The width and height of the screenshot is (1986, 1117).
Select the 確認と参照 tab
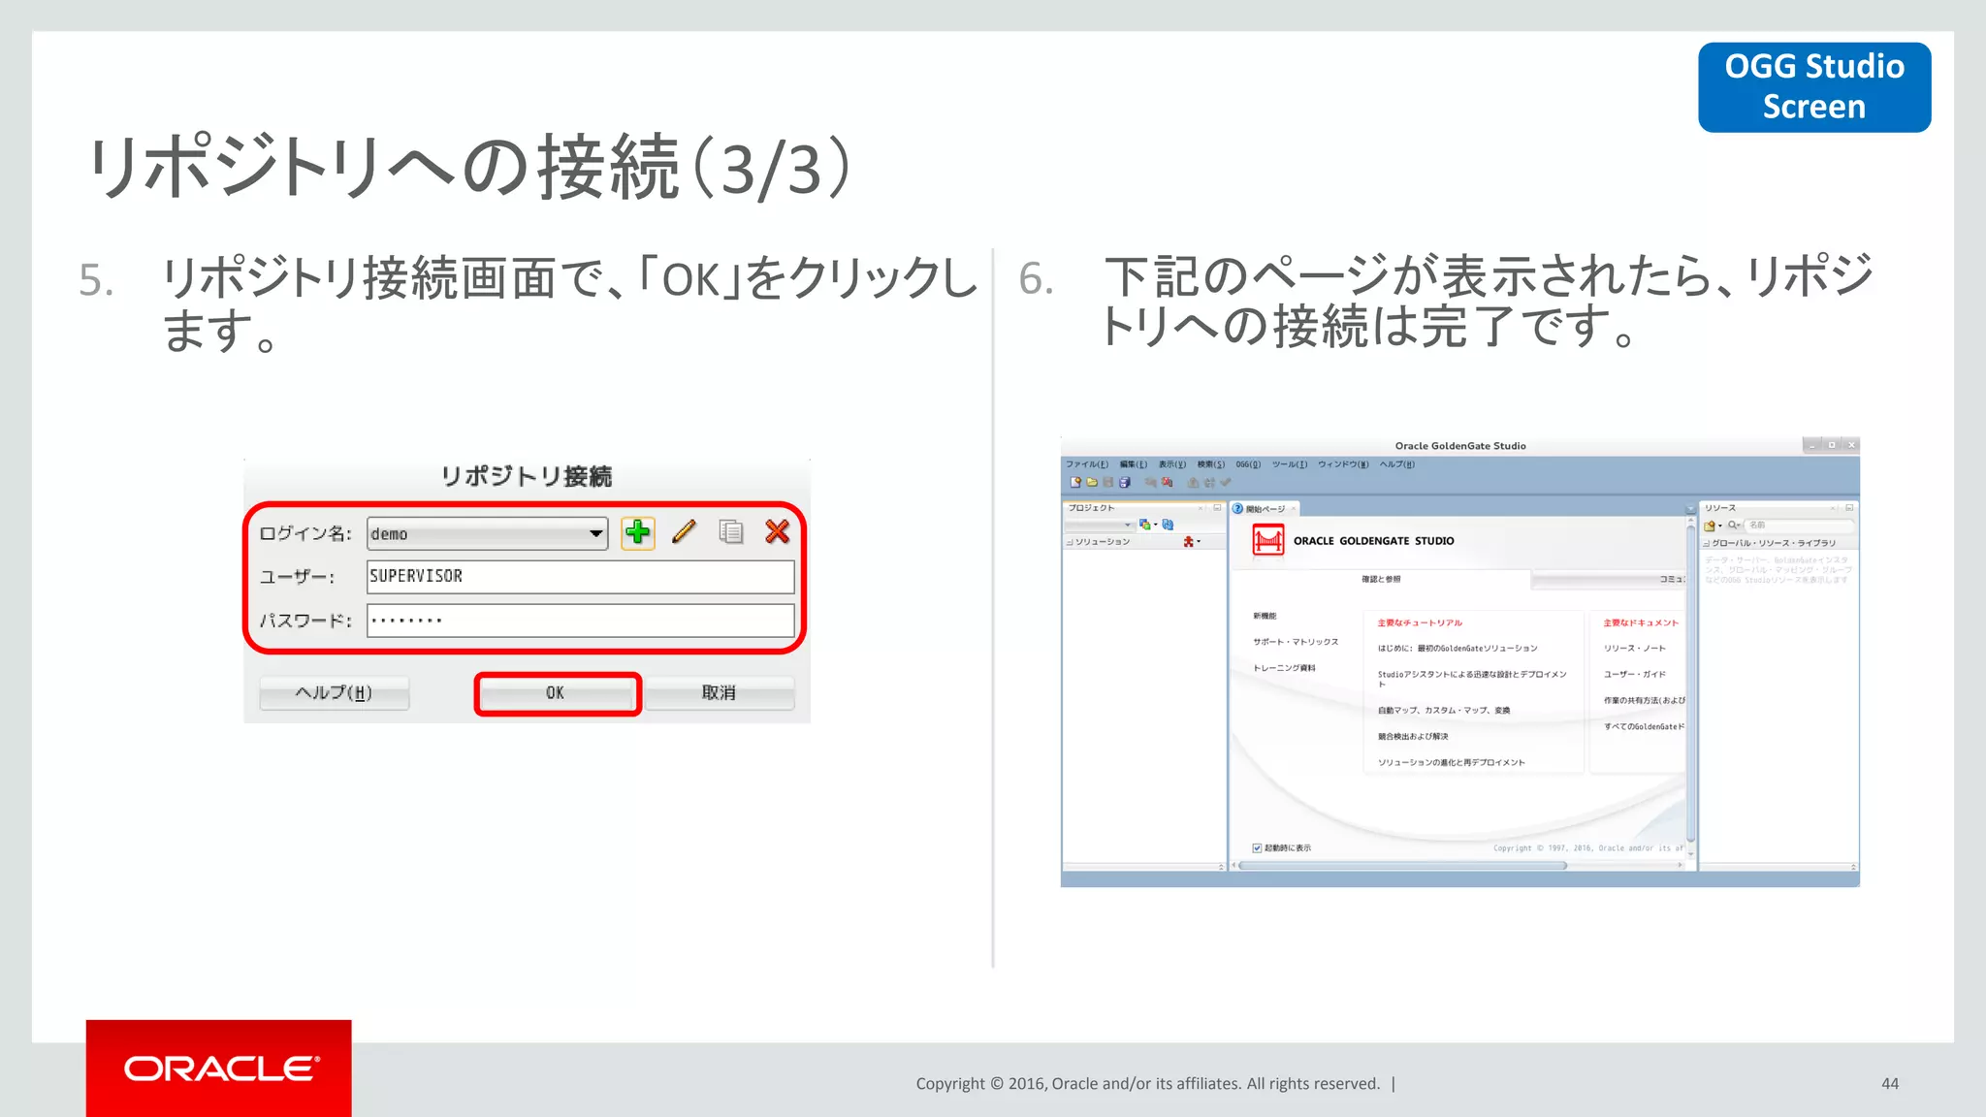[1381, 580]
